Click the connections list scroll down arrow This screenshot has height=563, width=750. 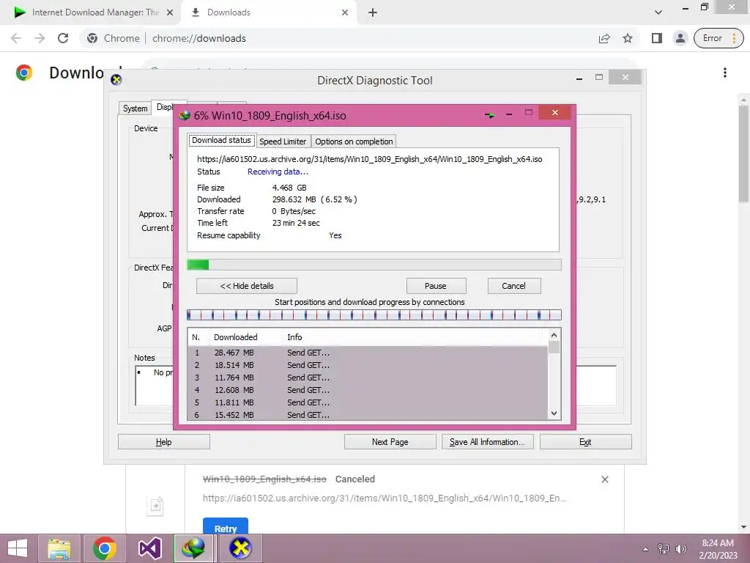554,413
